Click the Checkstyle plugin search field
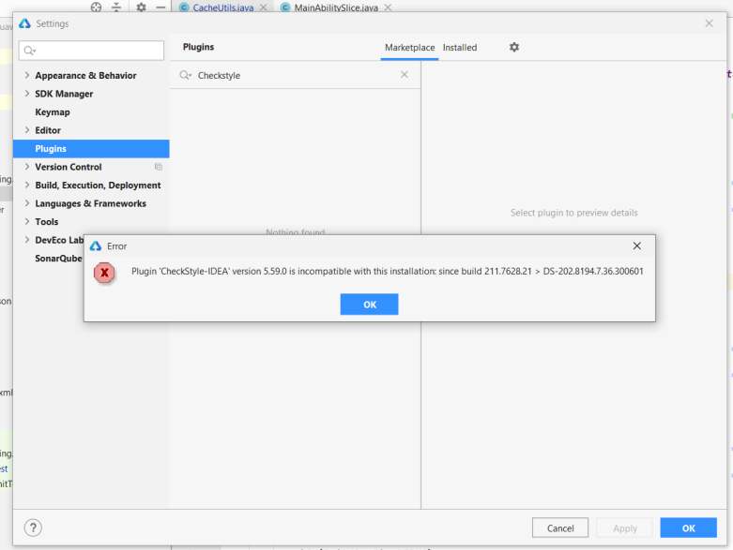733x550 pixels. [x=295, y=75]
